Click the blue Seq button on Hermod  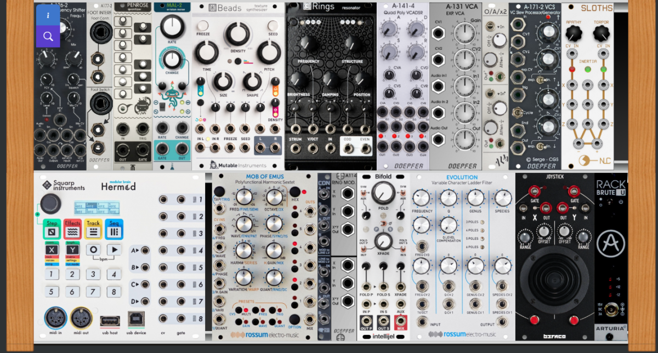(114, 229)
